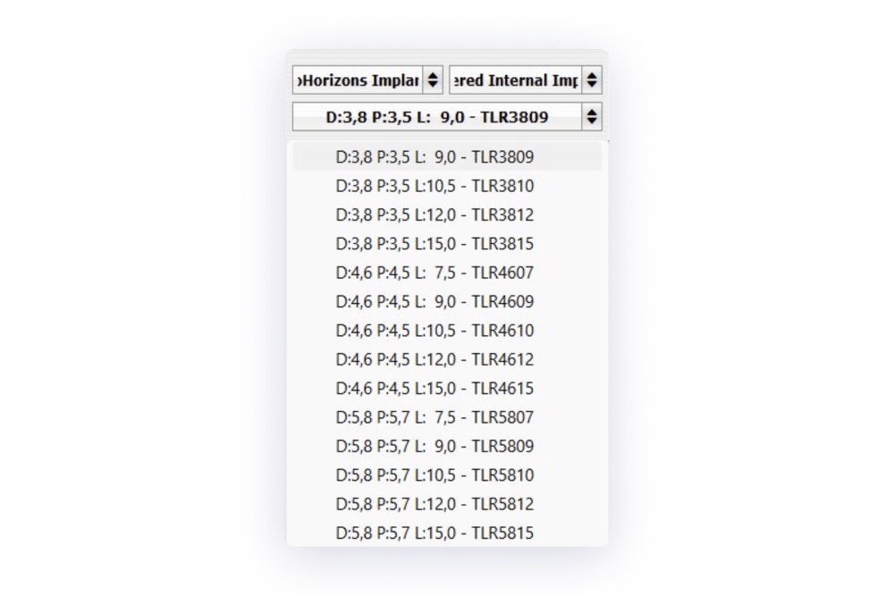Choose the TLR4609 implant entry

(447, 301)
